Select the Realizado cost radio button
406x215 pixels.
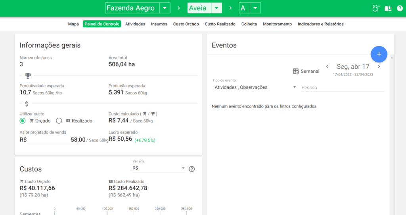[59, 121]
